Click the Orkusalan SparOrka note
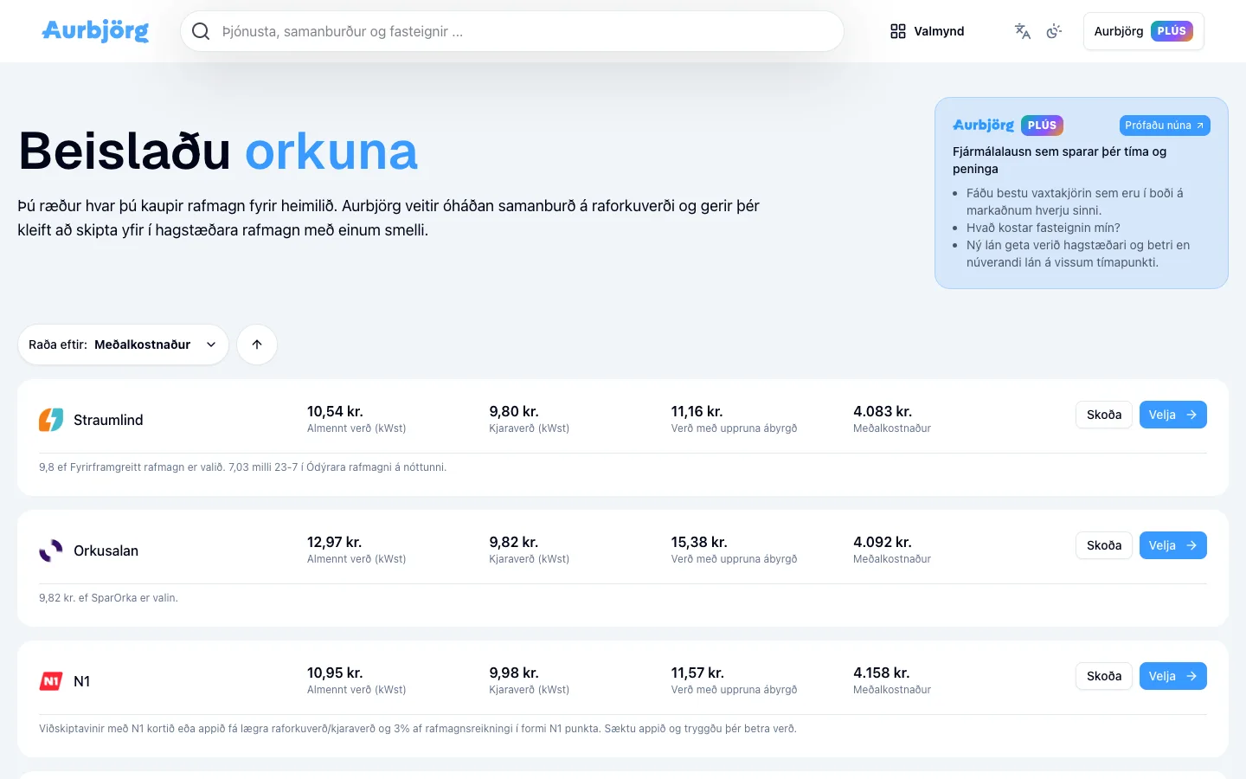1246x779 pixels. tap(108, 598)
